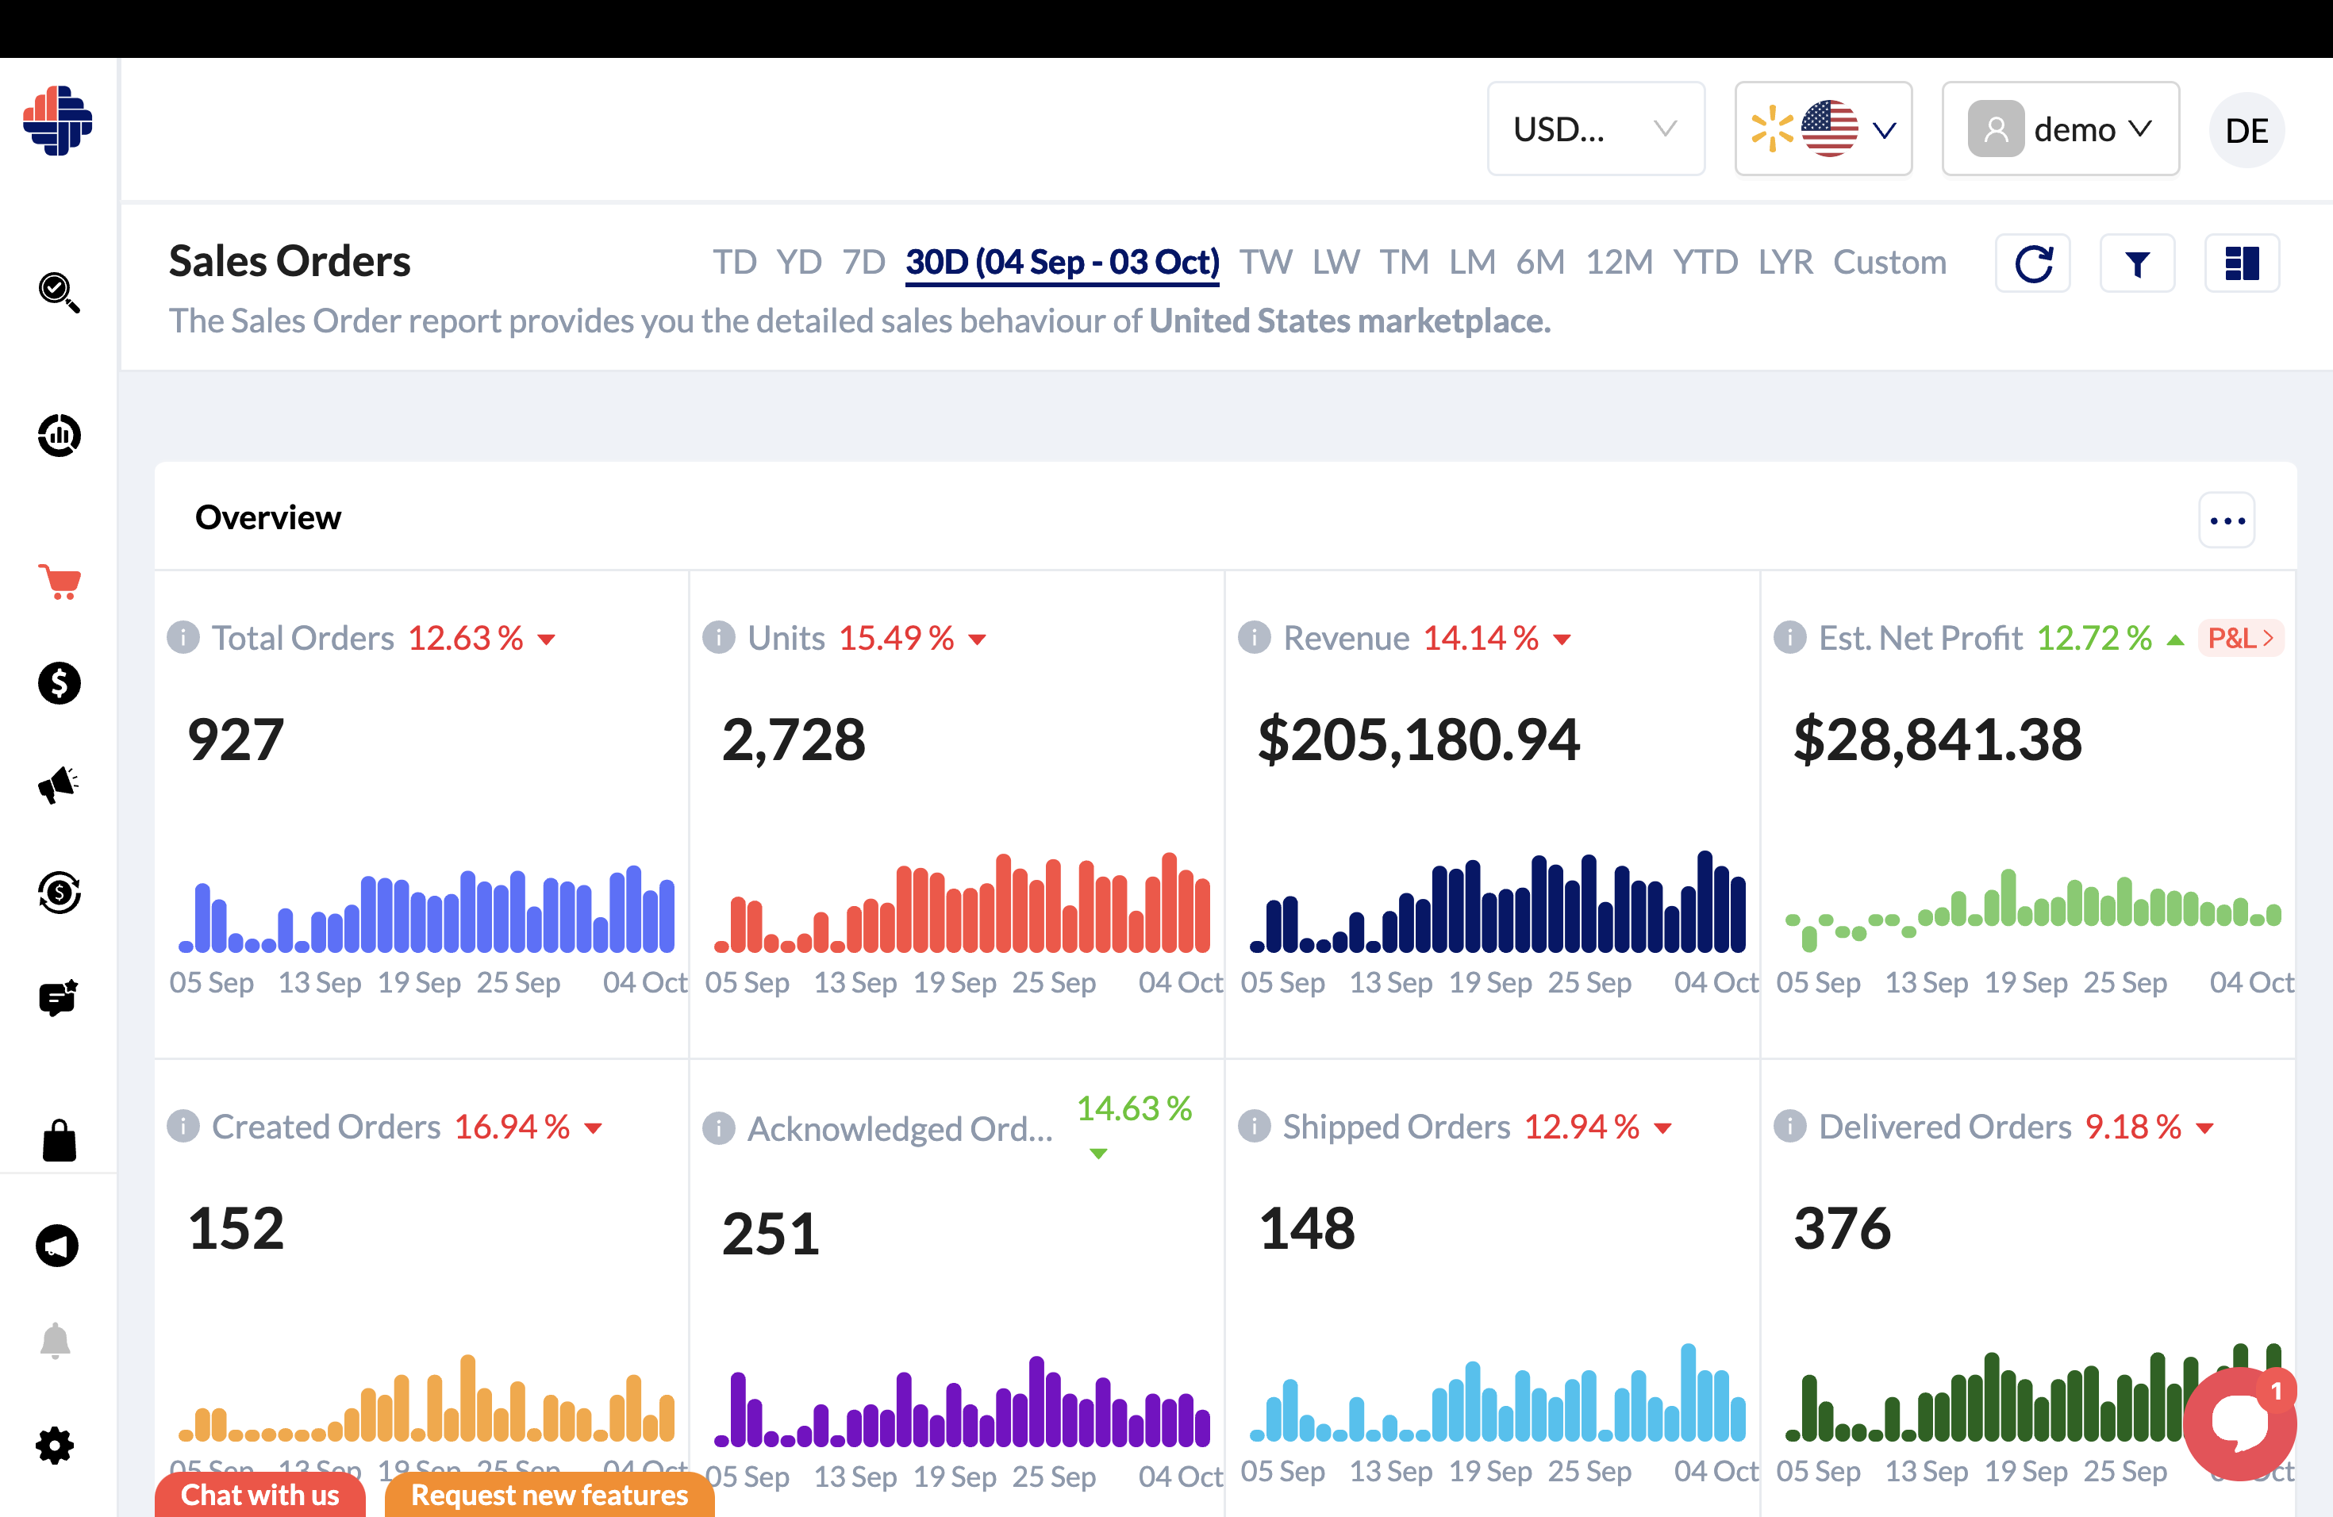Click the Units red bar chart
Viewport: 2333px width, 1517px height.
click(x=962, y=903)
